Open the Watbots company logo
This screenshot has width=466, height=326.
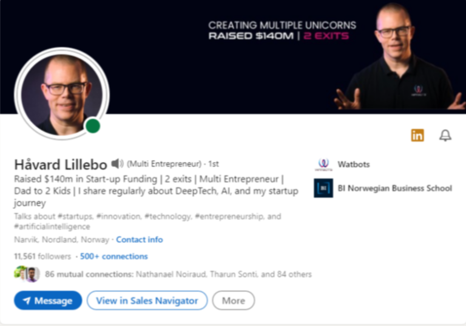[x=323, y=164]
